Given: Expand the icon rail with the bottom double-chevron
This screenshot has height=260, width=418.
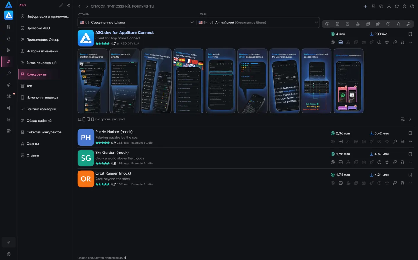Looking at the screenshot, I should 9,242.
